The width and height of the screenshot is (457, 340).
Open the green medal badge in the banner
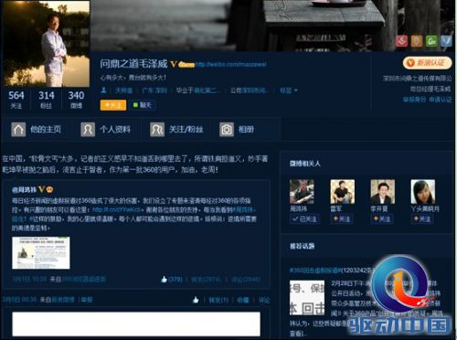coord(431,41)
